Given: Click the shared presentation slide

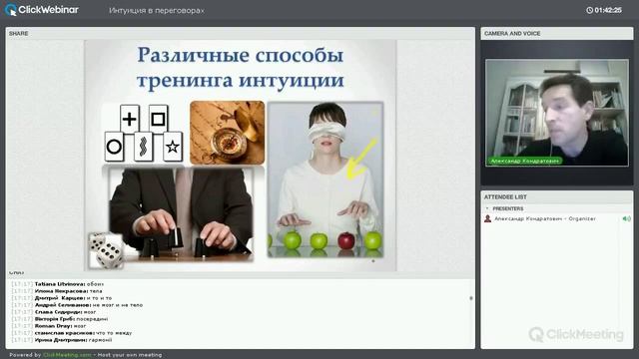Looking at the screenshot, I should [240, 156].
